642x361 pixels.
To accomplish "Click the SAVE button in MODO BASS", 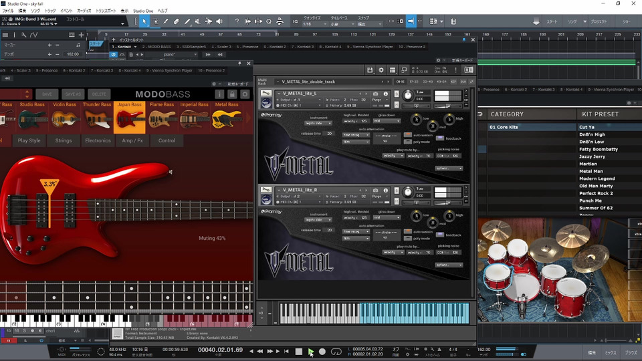I will (x=47, y=94).
